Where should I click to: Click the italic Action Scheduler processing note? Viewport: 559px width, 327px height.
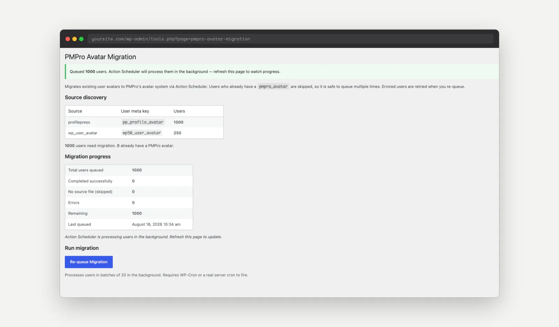(x=143, y=237)
